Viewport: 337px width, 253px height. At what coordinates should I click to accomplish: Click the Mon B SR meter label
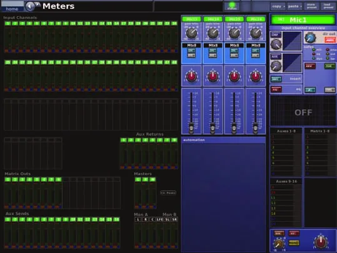tap(174, 219)
